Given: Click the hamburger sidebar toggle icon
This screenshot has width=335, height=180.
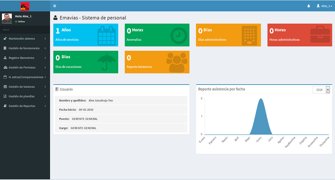Looking at the screenshot, I should [x=55, y=6].
